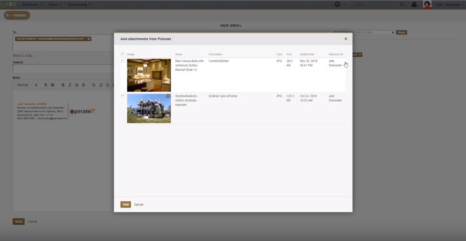Select the Gothic Victorian mansion checkbox
Viewport: 466px width, 241px height.
(123, 96)
